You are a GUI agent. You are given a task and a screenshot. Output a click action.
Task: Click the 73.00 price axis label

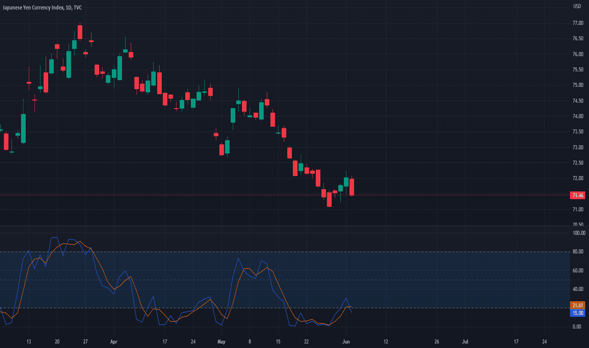tap(578, 147)
